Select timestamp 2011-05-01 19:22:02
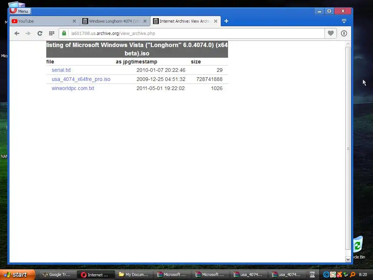The width and height of the screenshot is (373, 280). (x=161, y=88)
